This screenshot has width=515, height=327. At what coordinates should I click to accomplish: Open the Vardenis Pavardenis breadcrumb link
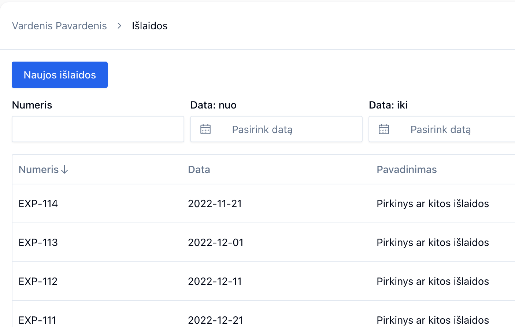pyautogui.click(x=59, y=26)
